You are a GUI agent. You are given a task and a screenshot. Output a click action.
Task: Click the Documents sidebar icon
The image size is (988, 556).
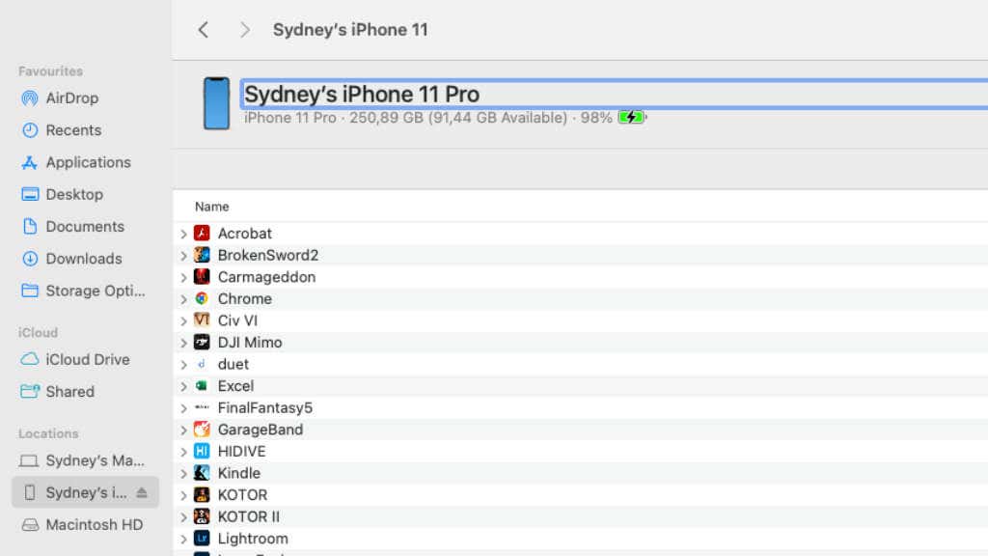pos(30,226)
